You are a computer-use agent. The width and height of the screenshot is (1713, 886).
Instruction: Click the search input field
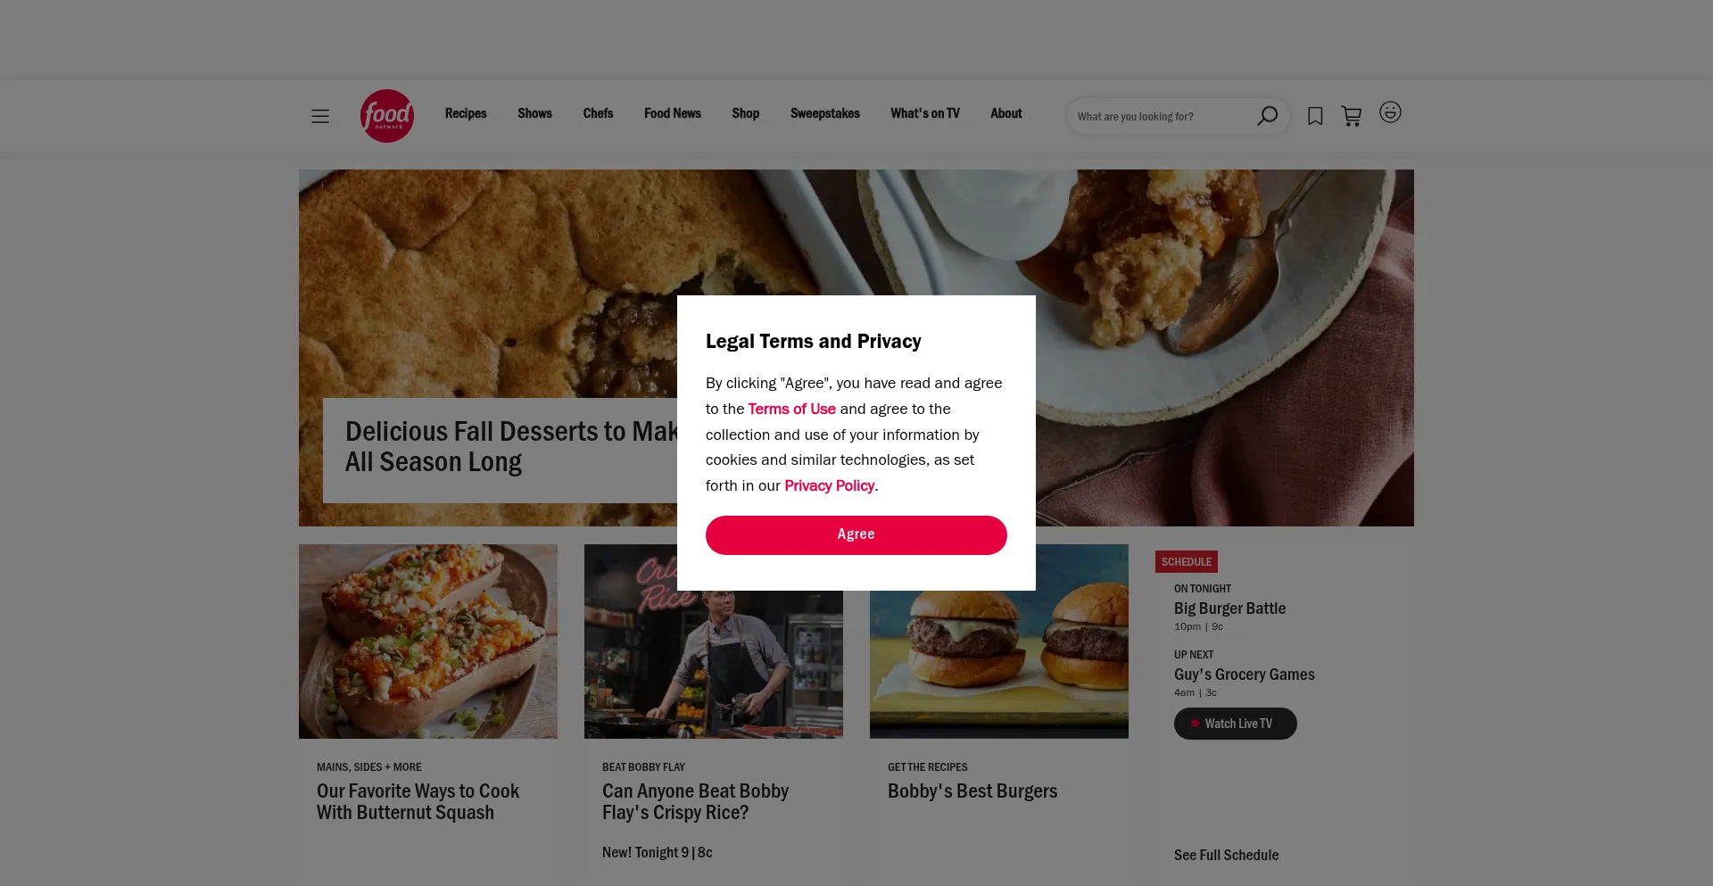(1160, 116)
